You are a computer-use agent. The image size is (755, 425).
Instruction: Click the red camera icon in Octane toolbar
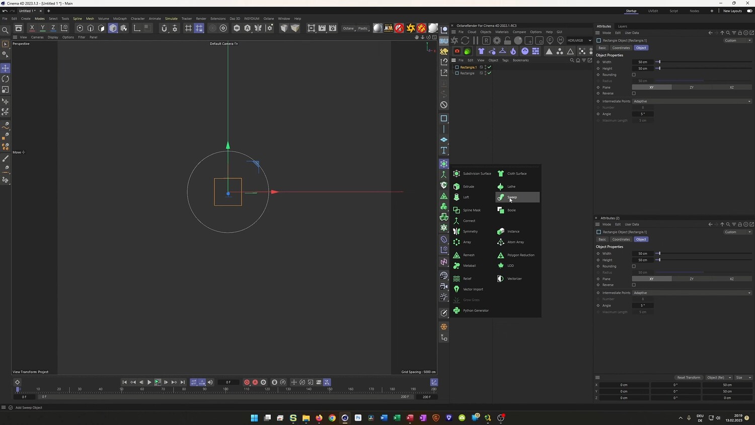tap(457, 51)
